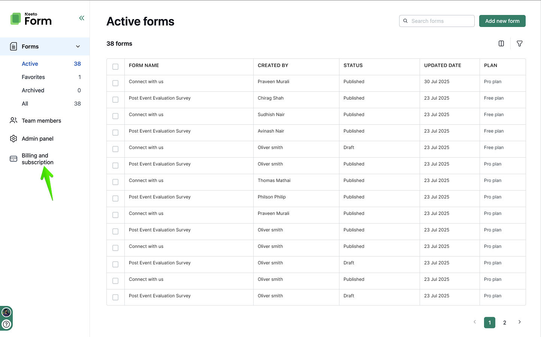Select the checkbox for Chirag Shah's survey
The width and height of the screenshot is (541, 337).
(x=115, y=100)
